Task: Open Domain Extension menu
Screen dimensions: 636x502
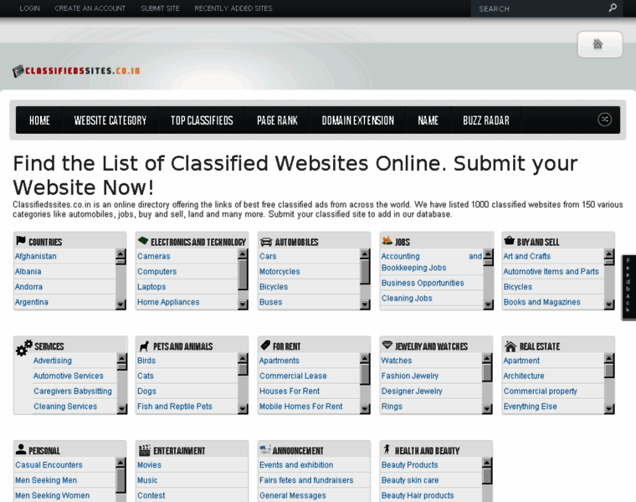Action: [358, 120]
